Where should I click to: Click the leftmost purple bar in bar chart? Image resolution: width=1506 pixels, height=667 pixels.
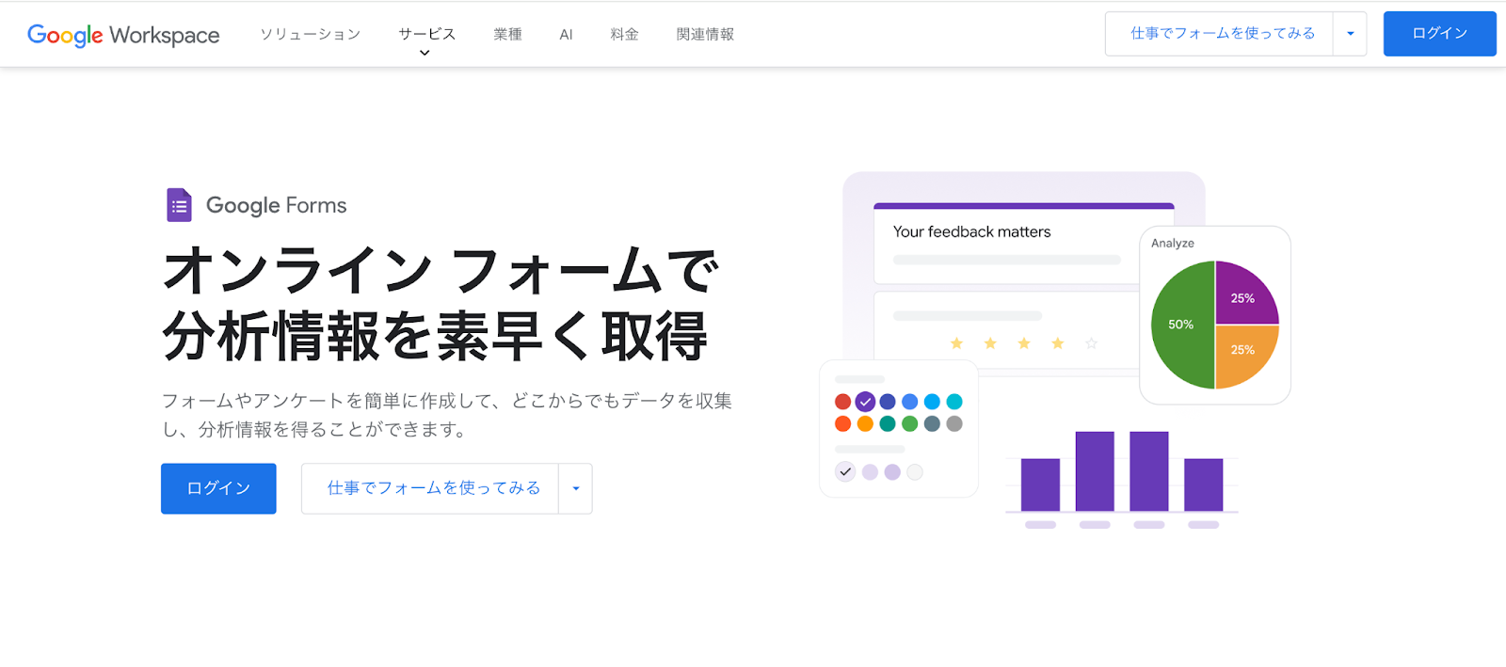tap(1040, 484)
